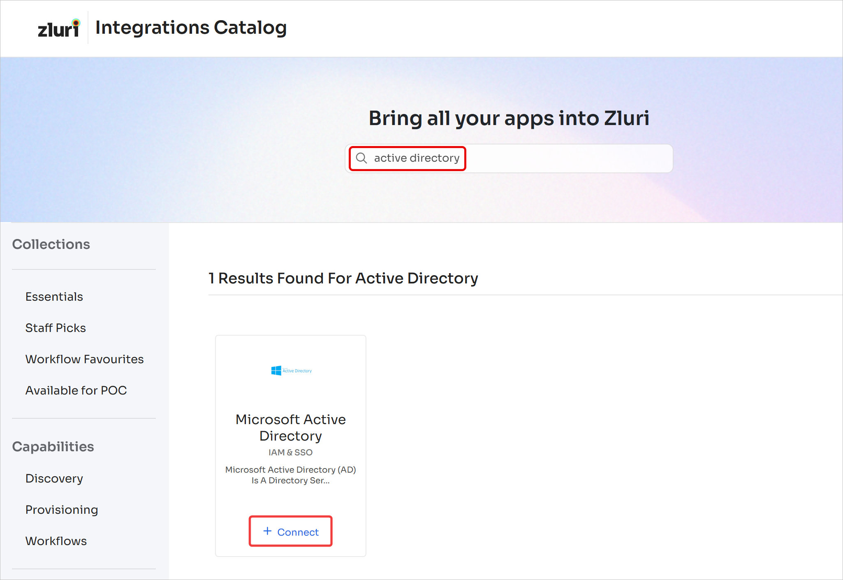
Task: Open Essentials collection
Action: tap(54, 297)
